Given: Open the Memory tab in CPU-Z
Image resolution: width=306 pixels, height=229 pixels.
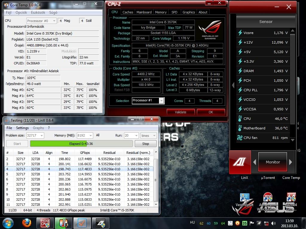Looking at the screenshot, I should click(161, 12).
